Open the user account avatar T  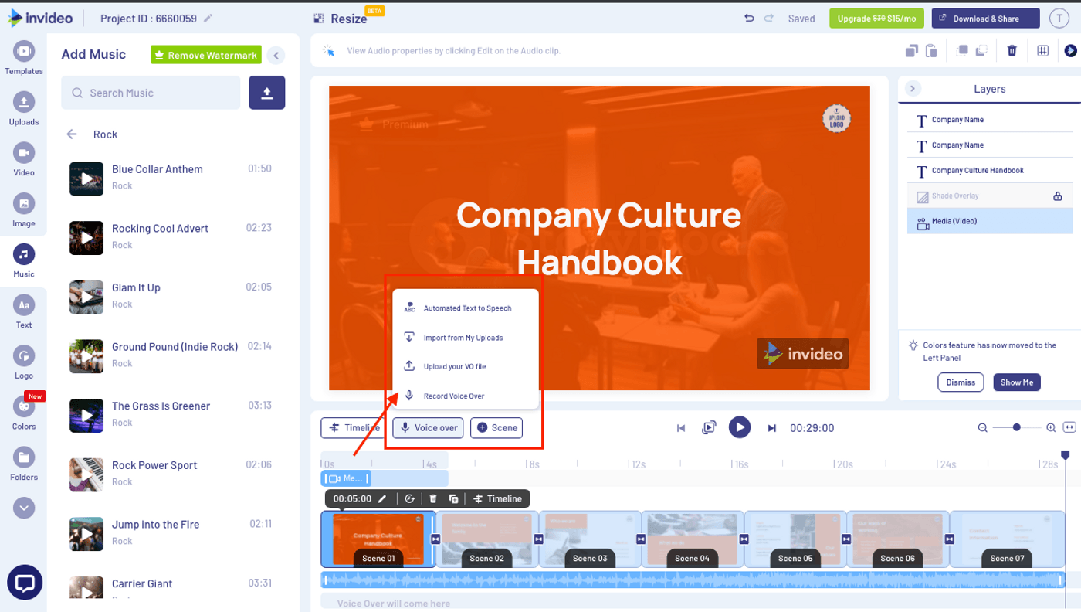[x=1059, y=19]
